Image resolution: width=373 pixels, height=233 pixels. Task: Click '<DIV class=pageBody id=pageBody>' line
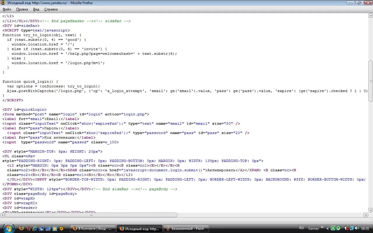point(40,194)
